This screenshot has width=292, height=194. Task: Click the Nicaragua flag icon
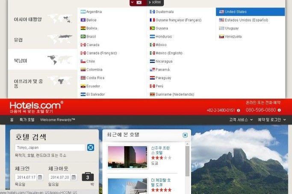click(152, 61)
